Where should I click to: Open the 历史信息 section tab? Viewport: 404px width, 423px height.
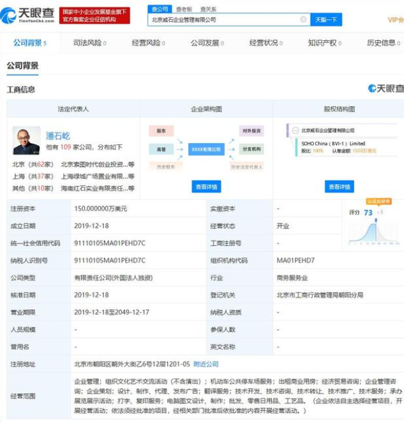pos(384,43)
